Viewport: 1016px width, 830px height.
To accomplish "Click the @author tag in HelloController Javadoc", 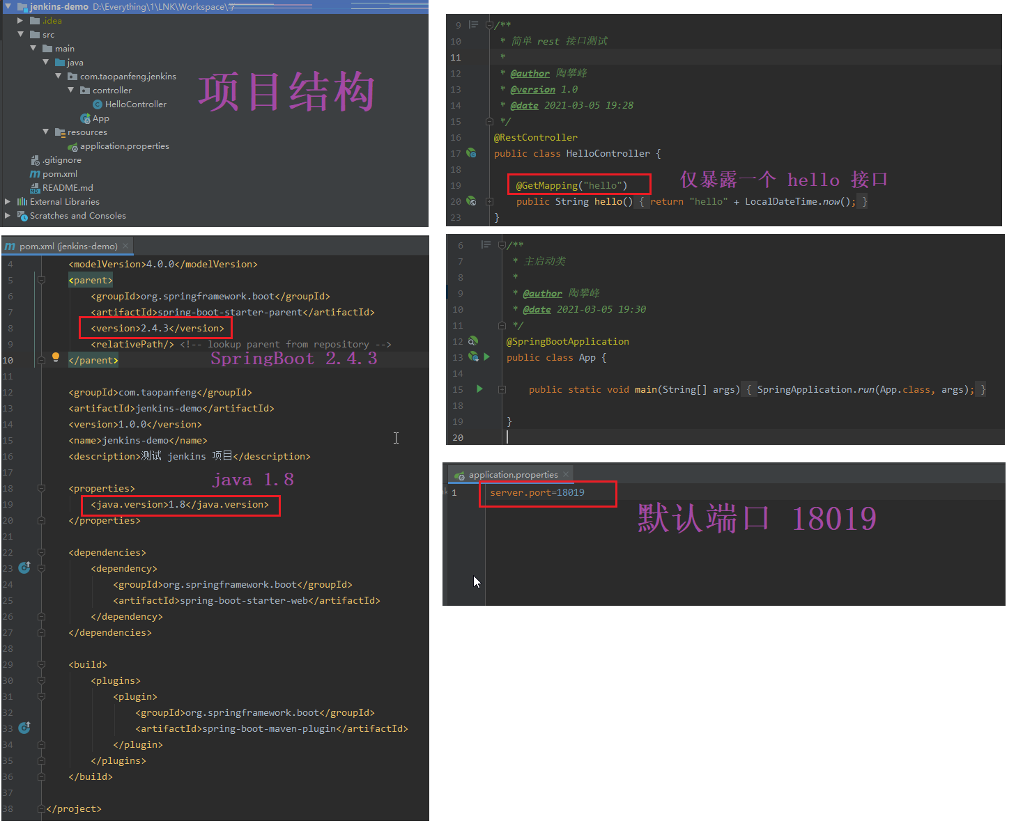I will [x=530, y=73].
